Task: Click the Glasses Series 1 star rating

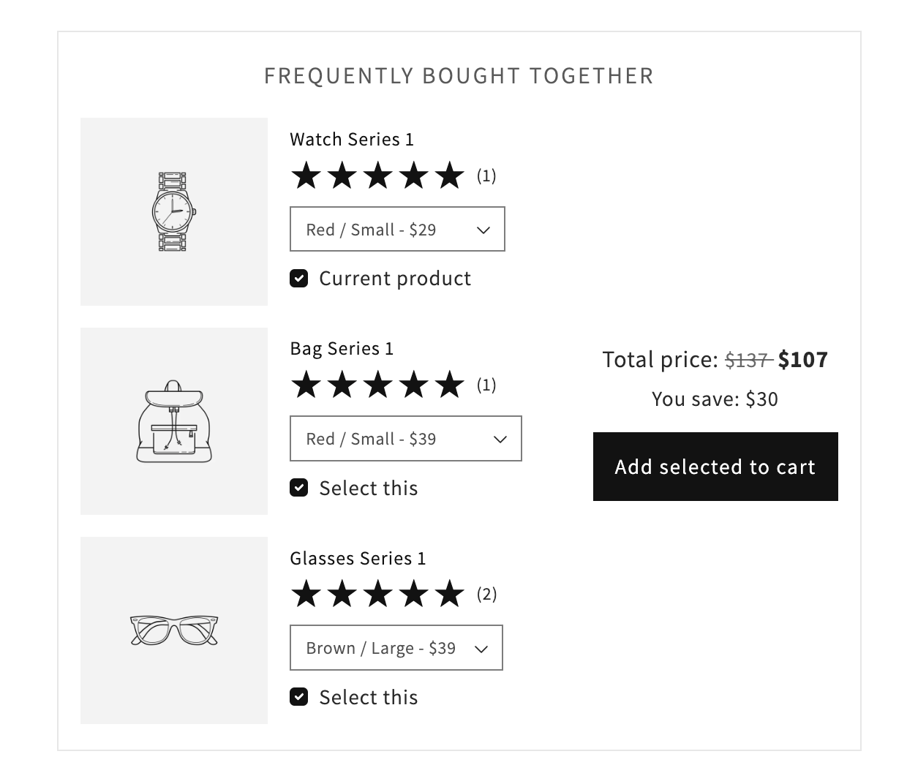Action: click(x=377, y=594)
